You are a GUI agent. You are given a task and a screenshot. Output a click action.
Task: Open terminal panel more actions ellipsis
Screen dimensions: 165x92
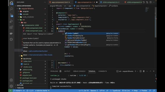[147, 71]
